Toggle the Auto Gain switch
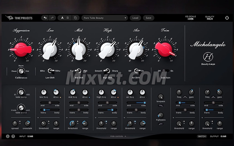The image size is (234, 146). 165,71
